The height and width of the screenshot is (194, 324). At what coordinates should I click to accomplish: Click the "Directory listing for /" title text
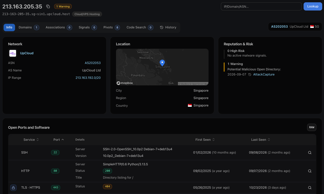pos(118,178)
